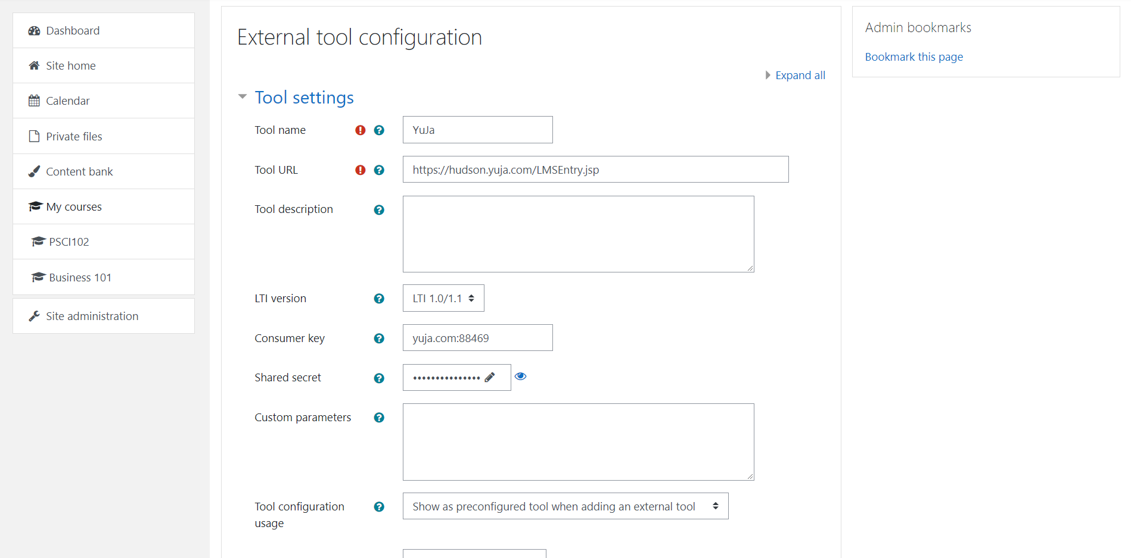Click the Shared secret help icon

click(x=379, y=378)
